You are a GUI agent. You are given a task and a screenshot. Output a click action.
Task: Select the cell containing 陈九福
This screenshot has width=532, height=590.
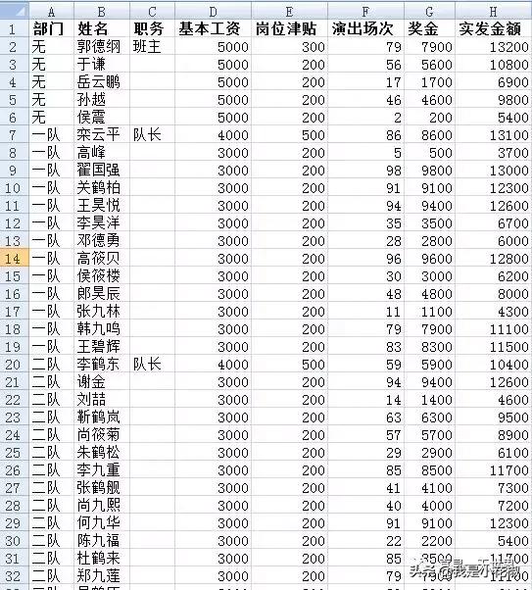click(102, 540)
